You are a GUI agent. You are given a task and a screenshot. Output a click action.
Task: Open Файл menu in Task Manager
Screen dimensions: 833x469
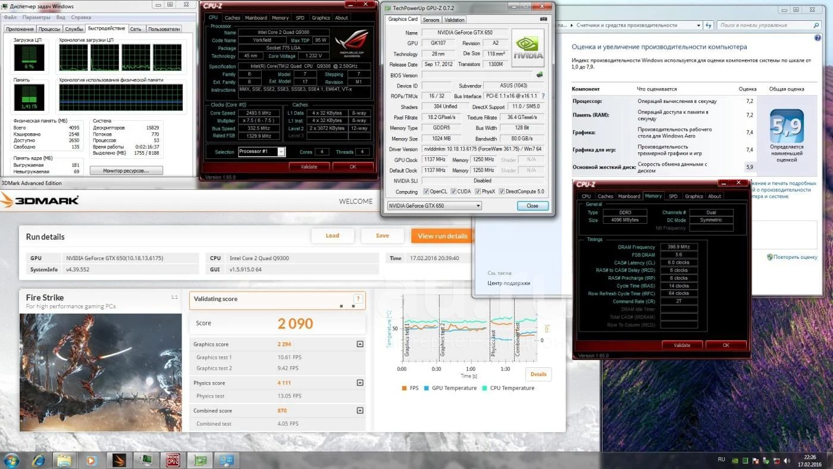click(10, 17)
